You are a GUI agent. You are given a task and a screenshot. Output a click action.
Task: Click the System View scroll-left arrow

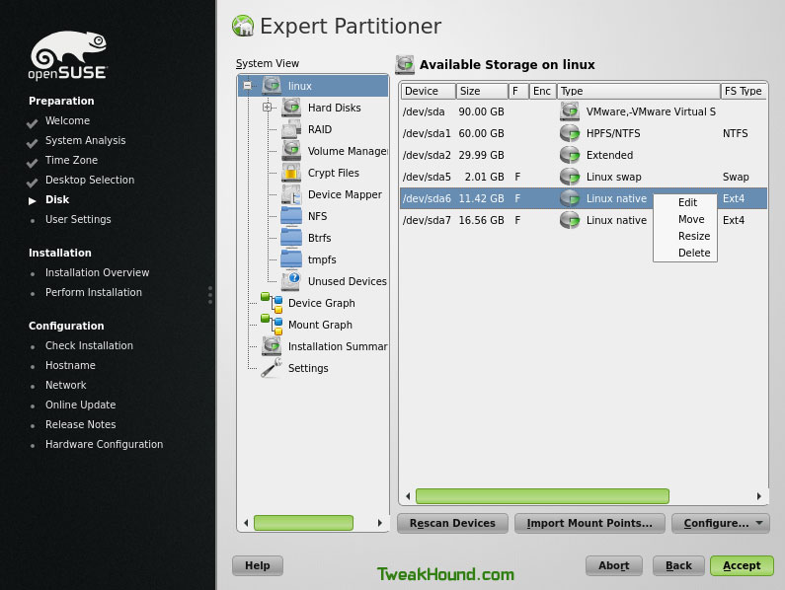(x=246, y=523)
